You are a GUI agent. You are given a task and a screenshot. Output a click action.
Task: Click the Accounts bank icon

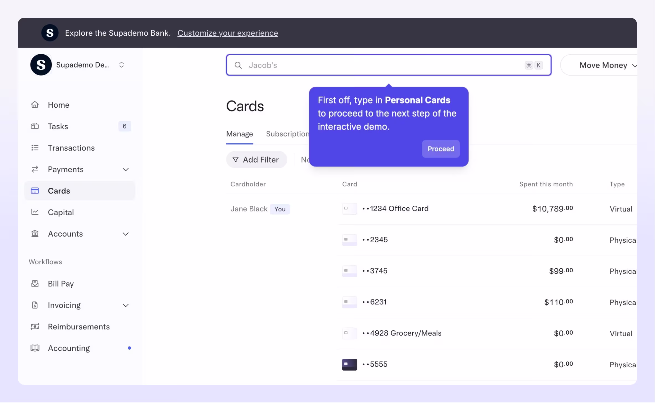tap(35, 234)
